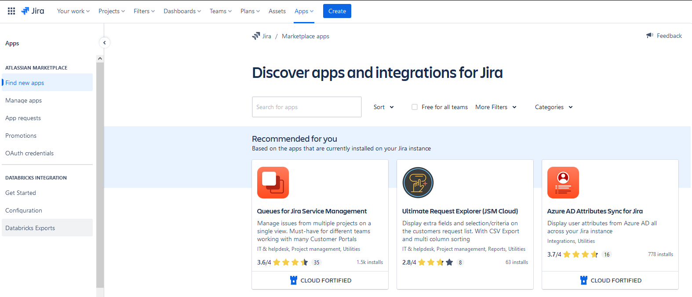Open the More Filters dropdown

click(x=495, y=107)
